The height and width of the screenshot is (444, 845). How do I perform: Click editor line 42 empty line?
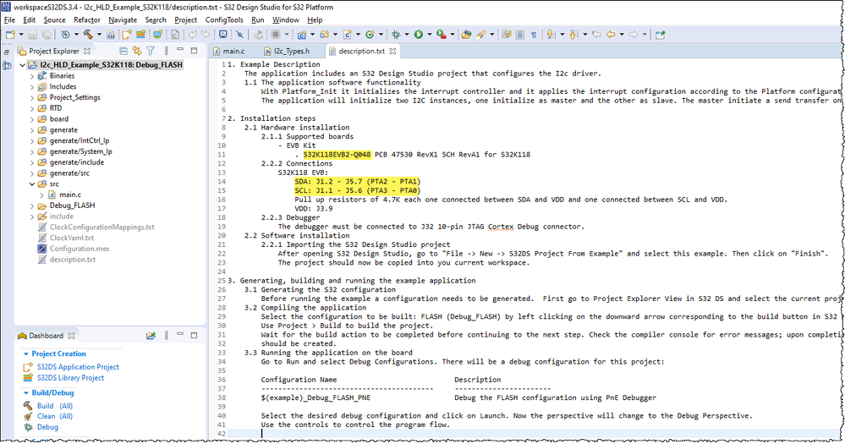pyautogui.click(x=534, y=434)
